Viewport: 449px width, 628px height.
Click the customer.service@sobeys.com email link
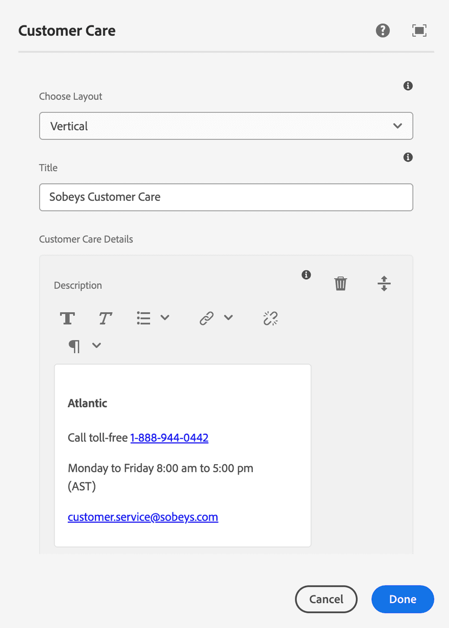coord(143,517)
